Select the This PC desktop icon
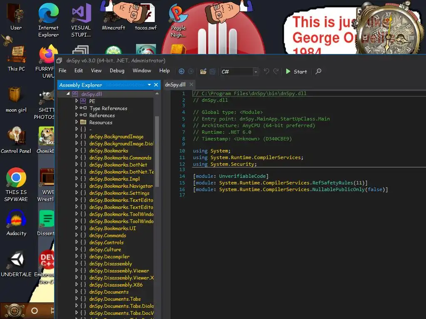The height and width of the screenshot is (319, 426). click(16, 59)
